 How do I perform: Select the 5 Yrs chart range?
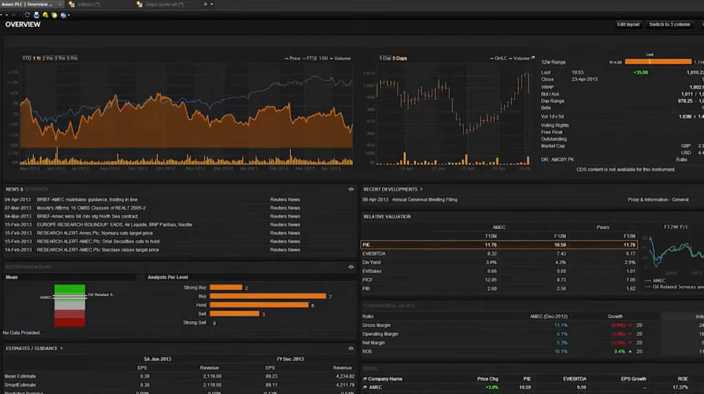click(72, 58)
